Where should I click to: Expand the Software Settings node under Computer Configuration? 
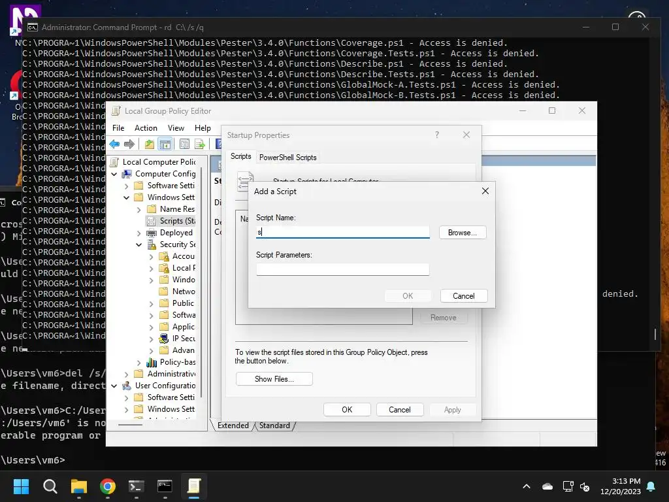pos(126,186)
